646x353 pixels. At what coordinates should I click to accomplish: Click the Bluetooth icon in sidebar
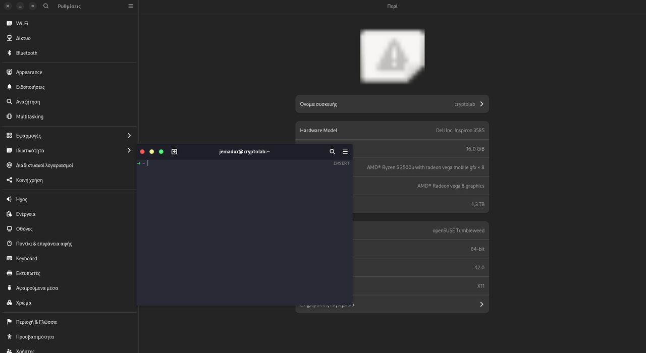(x=9, y=53)
